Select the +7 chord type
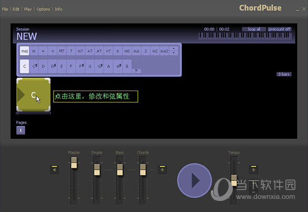The height and width of the screenshot is (212, 308). pyautogui.click(x=89, y=51)
